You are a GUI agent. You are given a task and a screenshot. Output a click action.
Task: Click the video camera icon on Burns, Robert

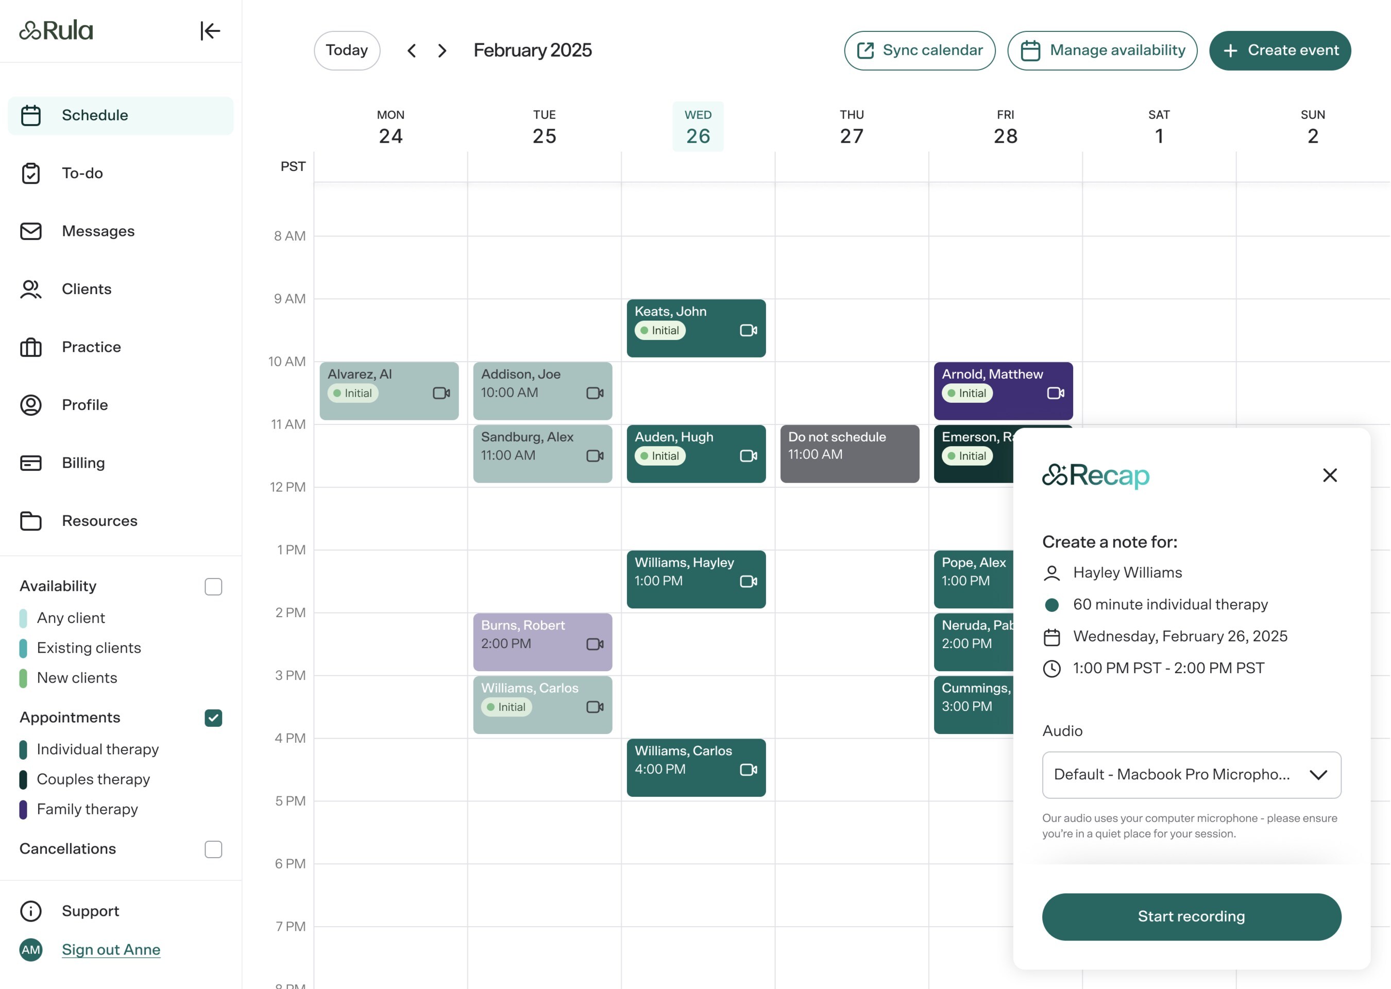pyautogui.click(x=595, y=644)
